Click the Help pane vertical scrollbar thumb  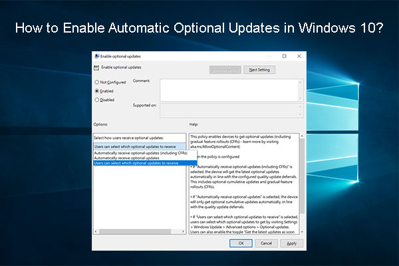[302, 176]
